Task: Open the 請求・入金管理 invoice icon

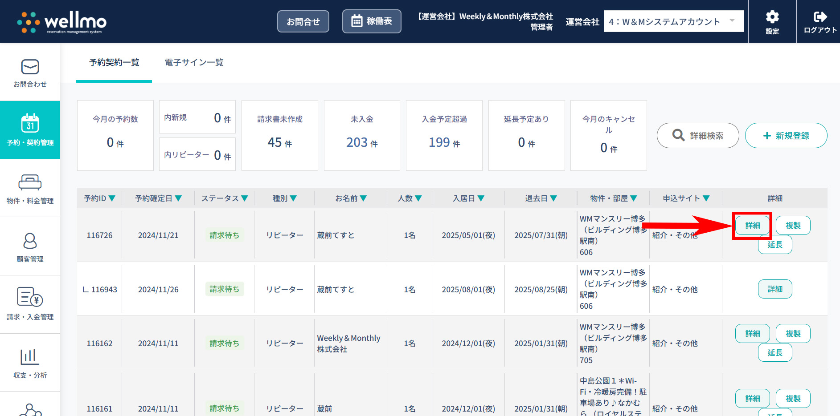Action: pos(30,297)
